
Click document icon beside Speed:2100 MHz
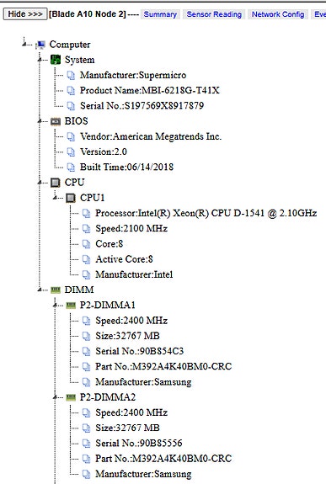click(86, 229)
